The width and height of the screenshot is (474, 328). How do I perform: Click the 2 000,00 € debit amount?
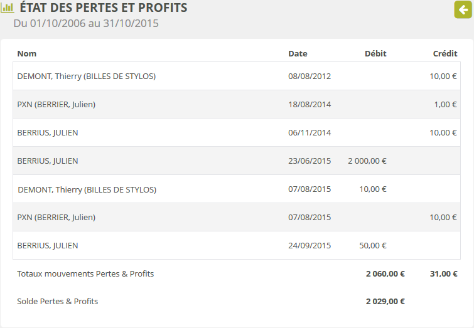point(367,161)
